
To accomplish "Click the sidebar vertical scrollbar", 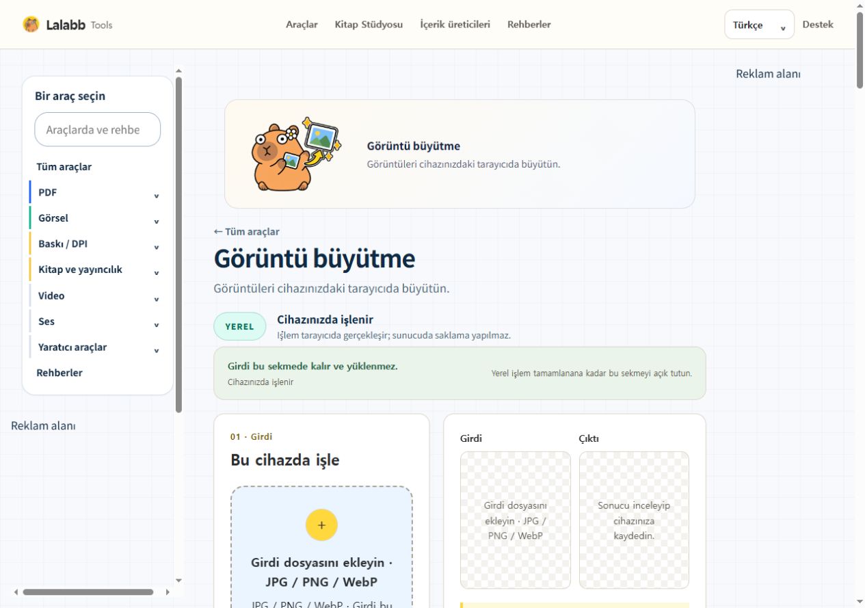I will tap(179, 245).
